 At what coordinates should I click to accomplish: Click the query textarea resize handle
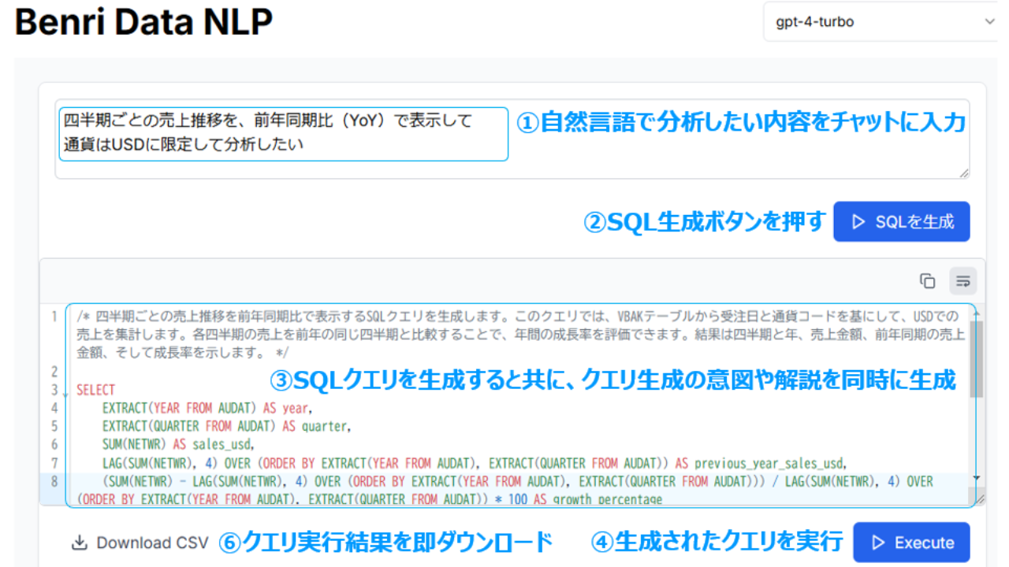tap(964, 173)
